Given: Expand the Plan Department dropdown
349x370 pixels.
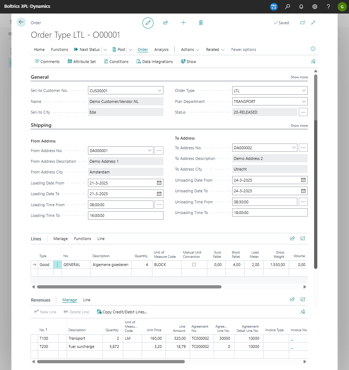Looking at the screenshot, I should 303,101.
